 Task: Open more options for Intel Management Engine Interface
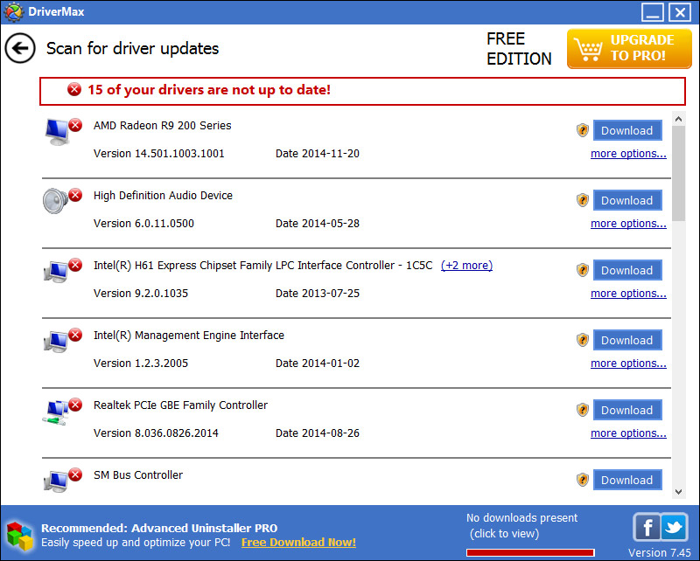pyautogui.click(x=628, y=363)
